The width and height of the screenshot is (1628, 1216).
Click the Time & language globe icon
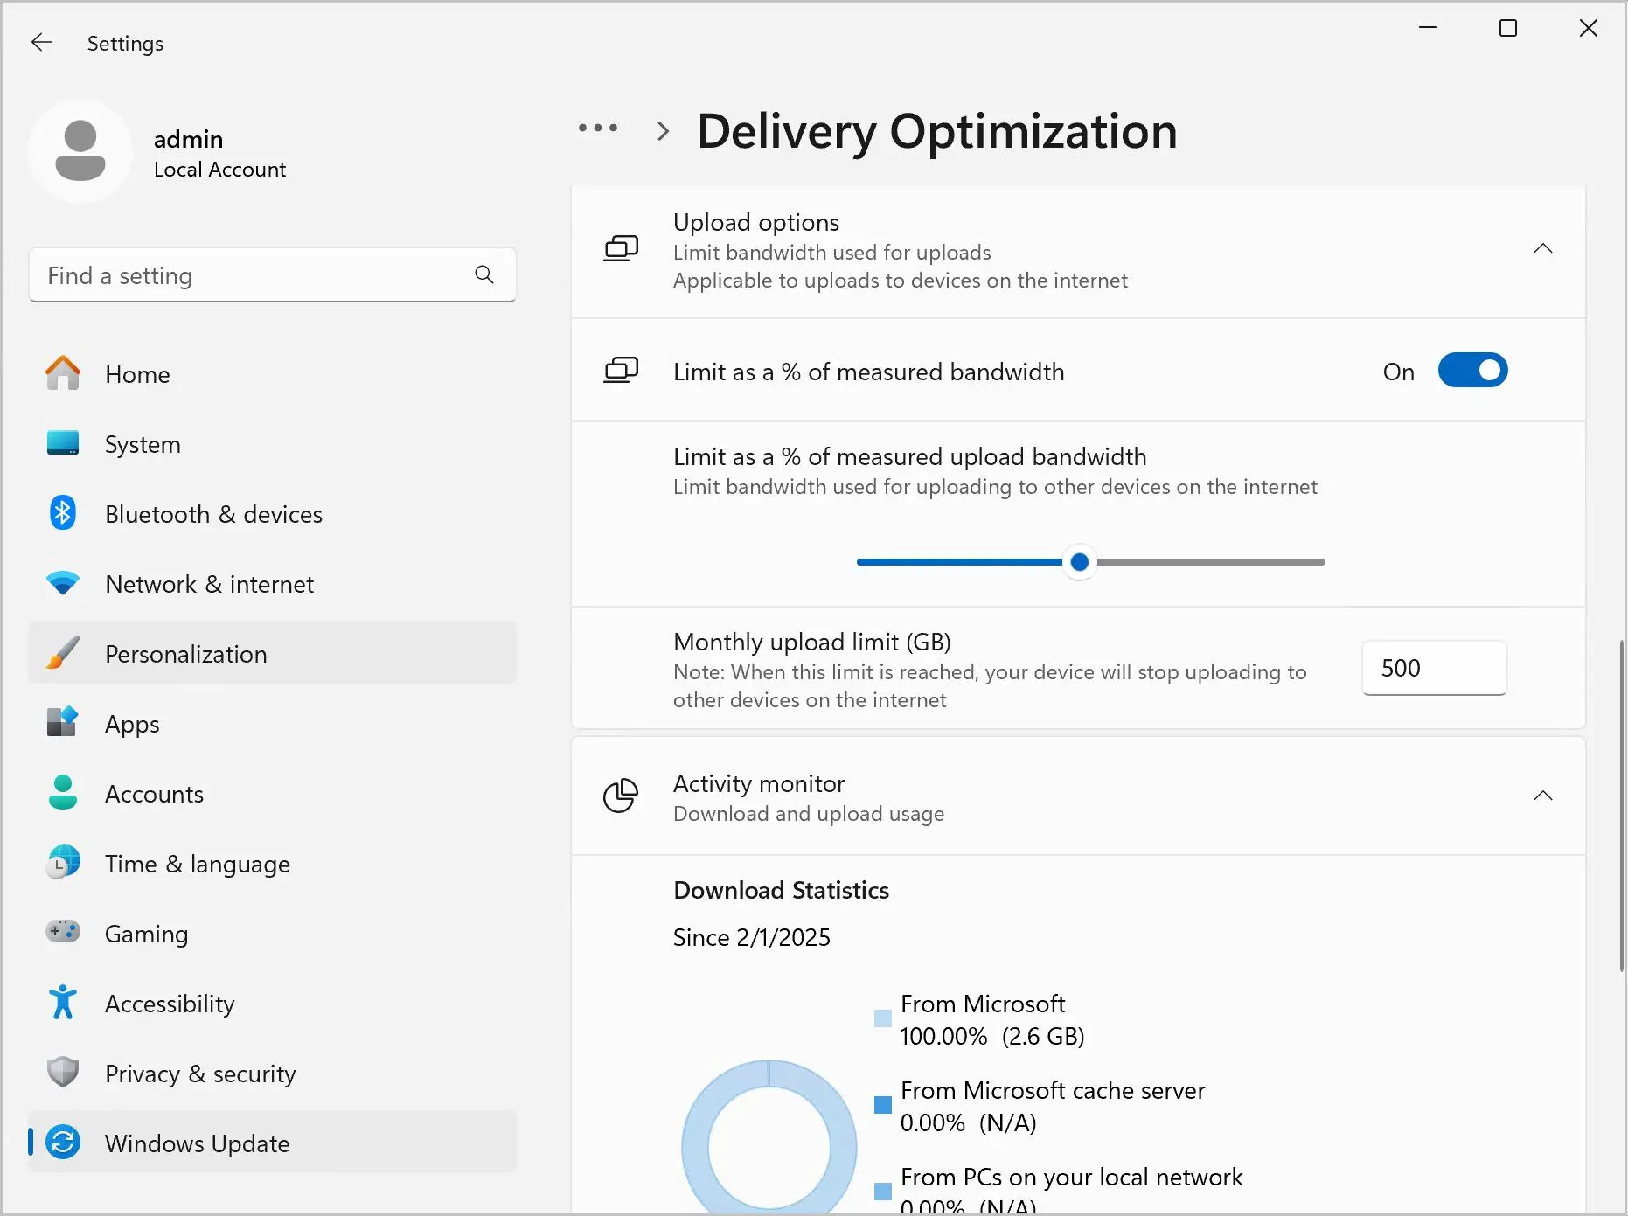tap(63, 863)
